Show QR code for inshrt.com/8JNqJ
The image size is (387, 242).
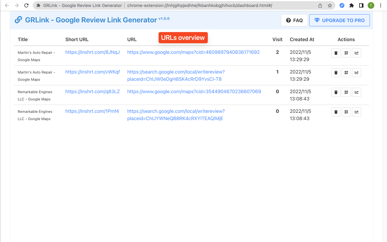[x=346, y=53]
